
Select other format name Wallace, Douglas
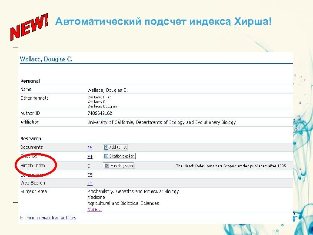click(102, 106)
